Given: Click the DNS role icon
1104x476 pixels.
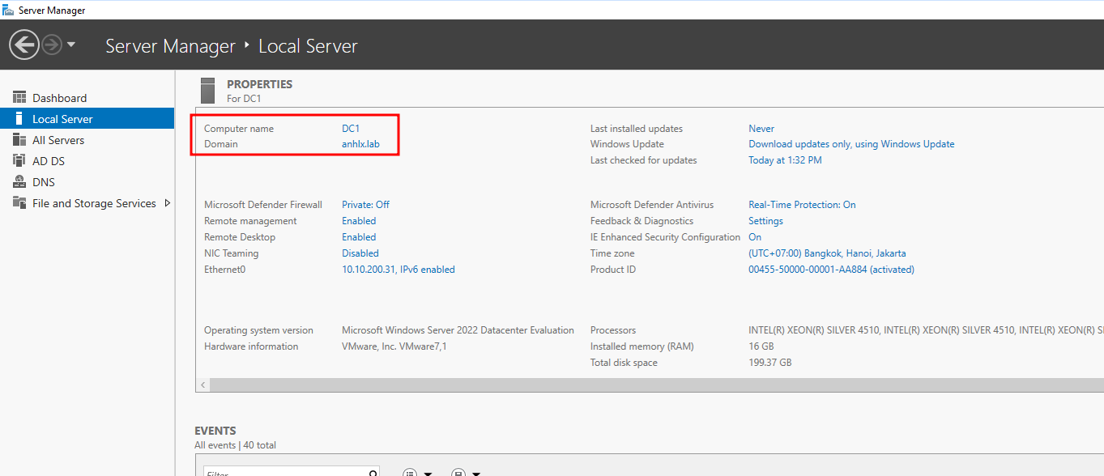Looking at the screenshot, I should pos(19,182).
